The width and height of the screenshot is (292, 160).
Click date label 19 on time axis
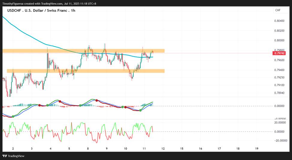point(257,149)
